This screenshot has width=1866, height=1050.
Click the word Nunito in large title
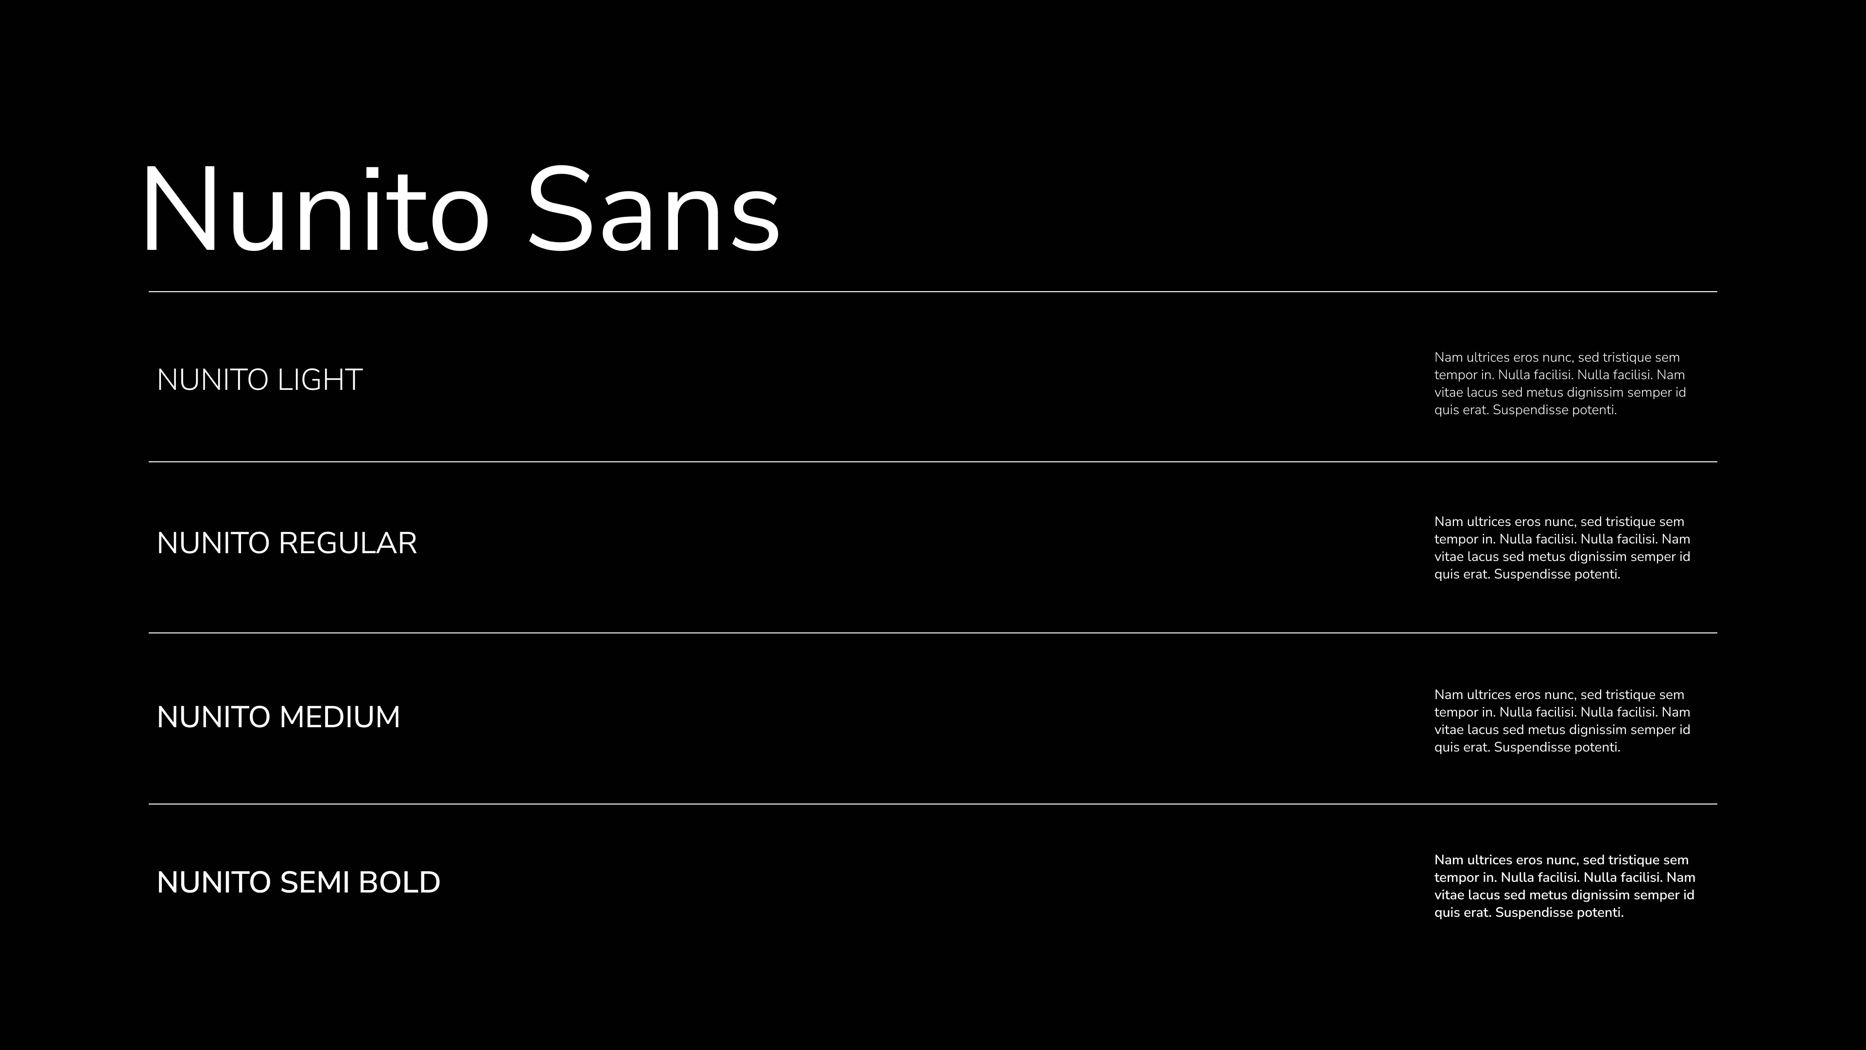316,210
